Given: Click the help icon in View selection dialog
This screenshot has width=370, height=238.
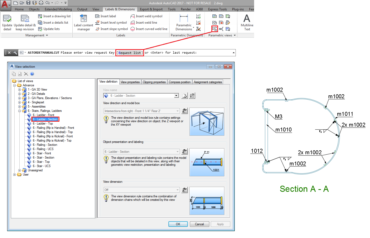Looking at the screenshot, I should 32,74.
